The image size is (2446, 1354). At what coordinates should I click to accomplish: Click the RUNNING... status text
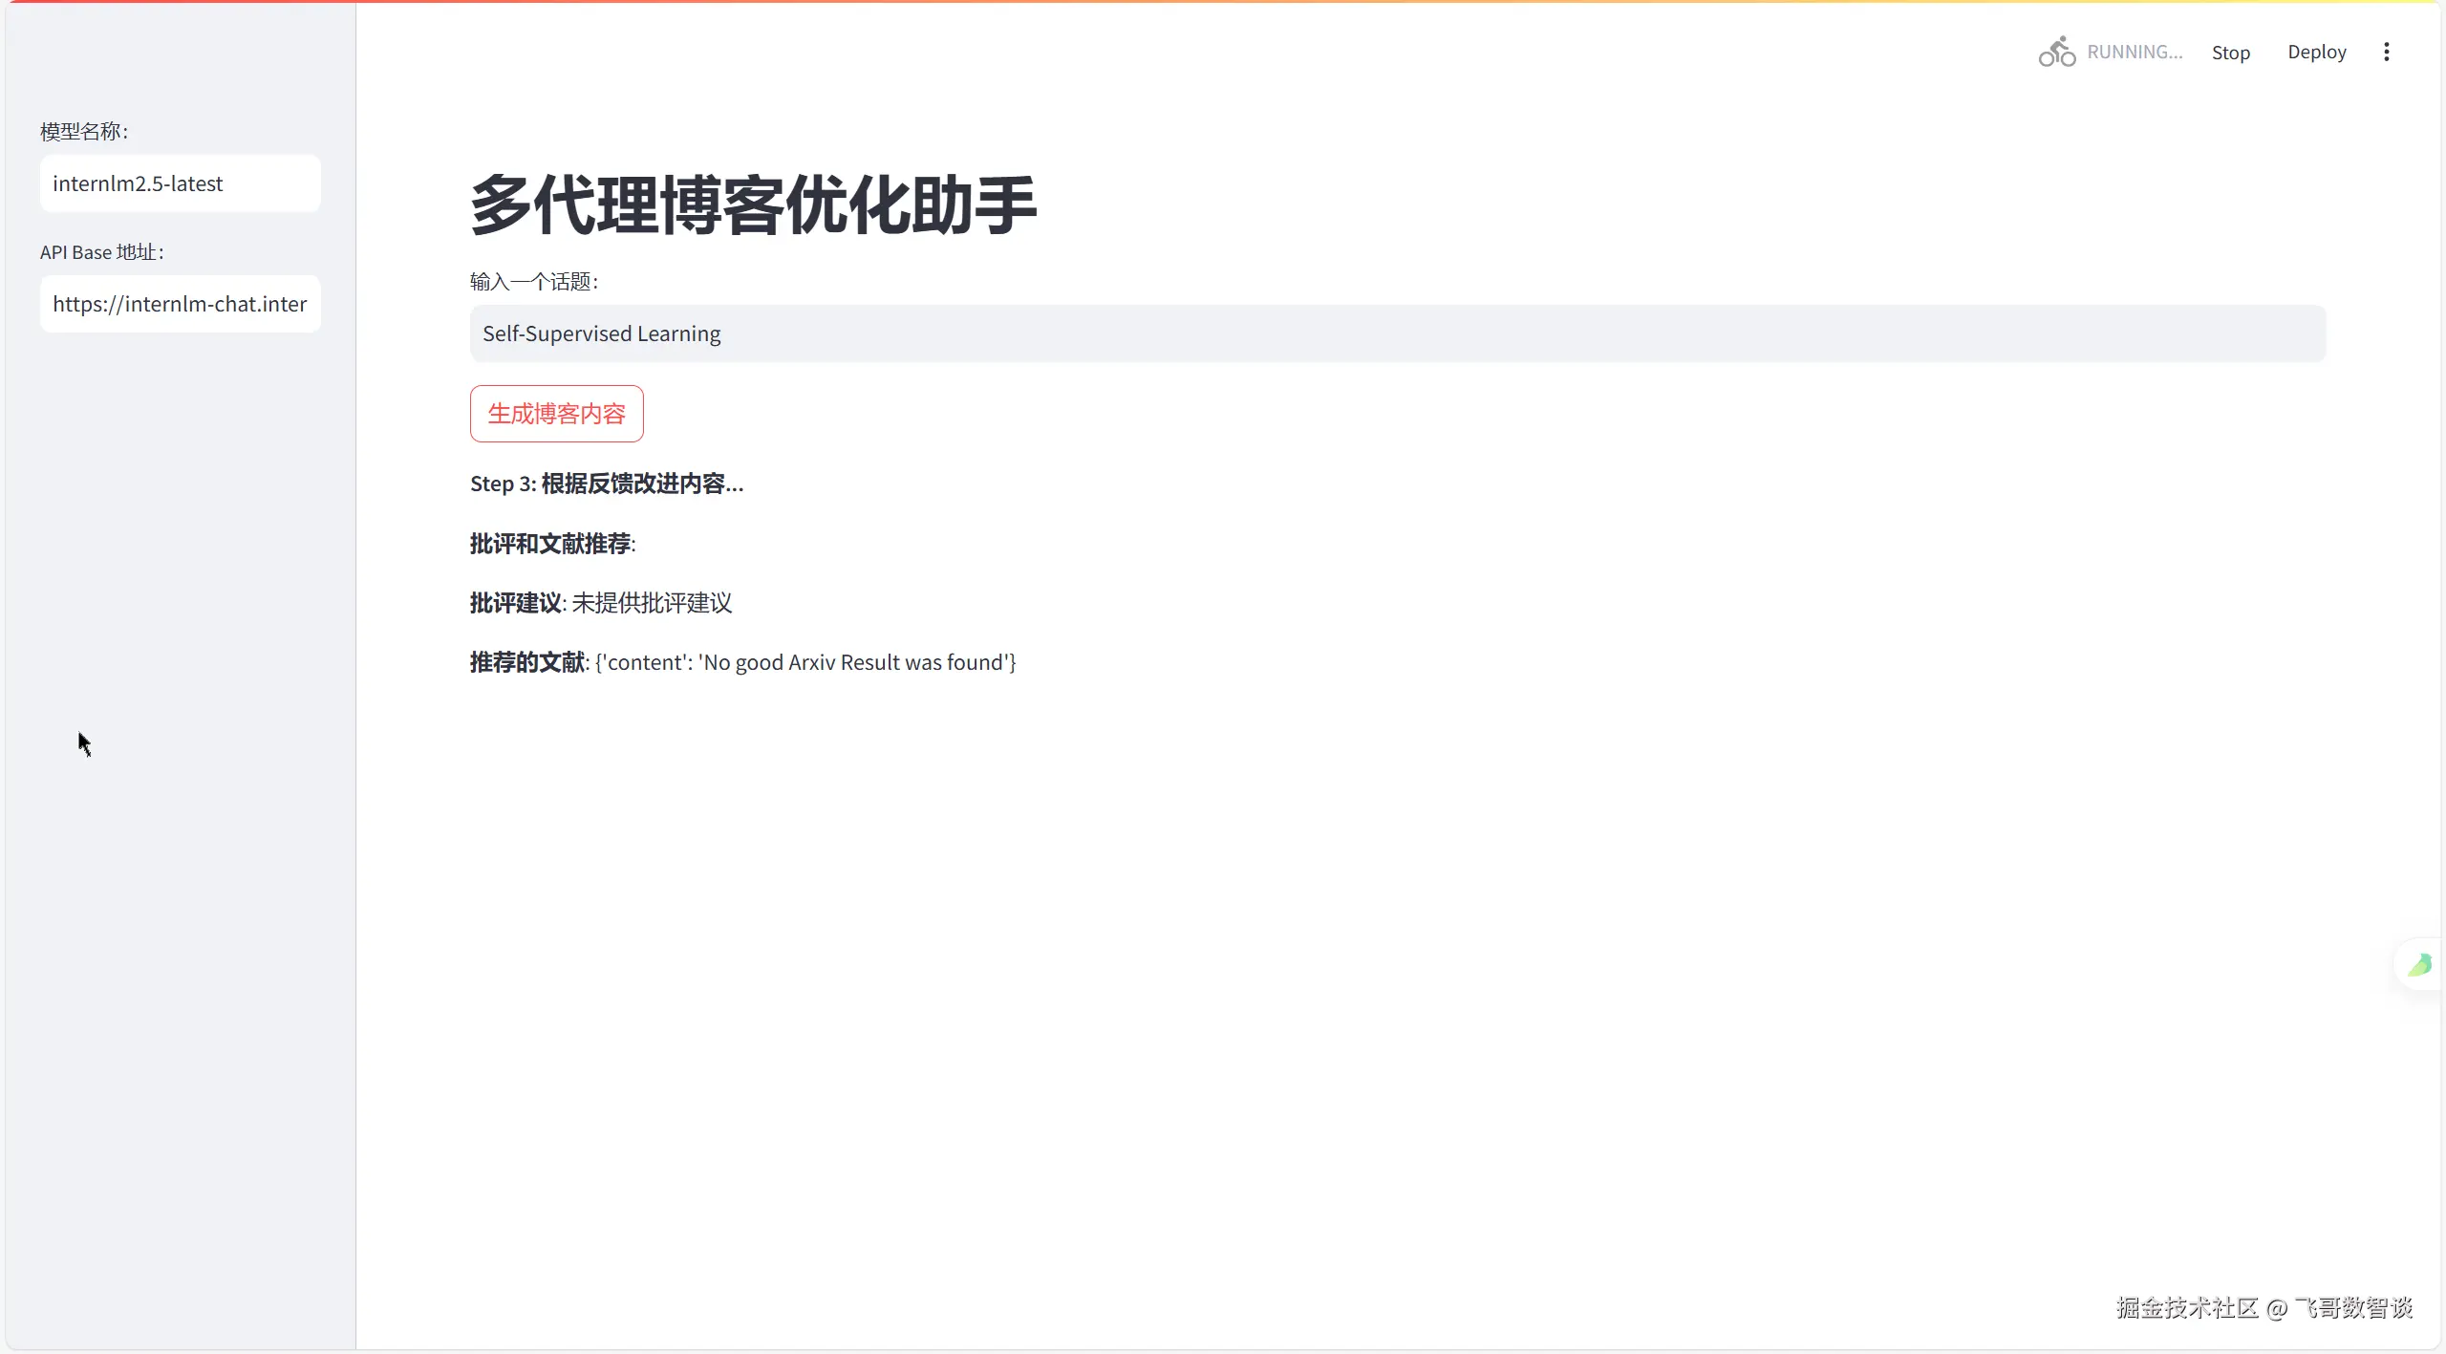click(2135, 52)
